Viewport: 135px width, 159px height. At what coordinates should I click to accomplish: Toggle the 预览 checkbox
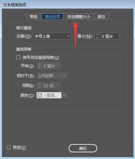[x=9, y=147]
